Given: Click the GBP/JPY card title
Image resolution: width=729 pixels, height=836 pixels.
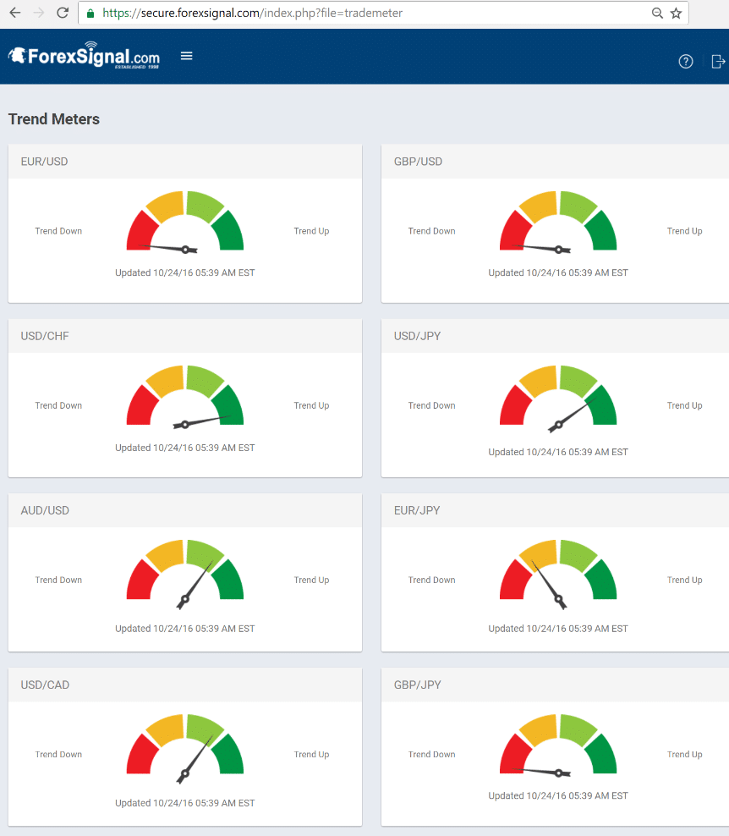Looking at the screenshot, I should (417, 685).
